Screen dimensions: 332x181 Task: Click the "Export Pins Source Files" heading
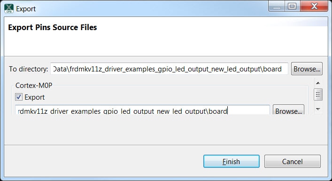53,27
